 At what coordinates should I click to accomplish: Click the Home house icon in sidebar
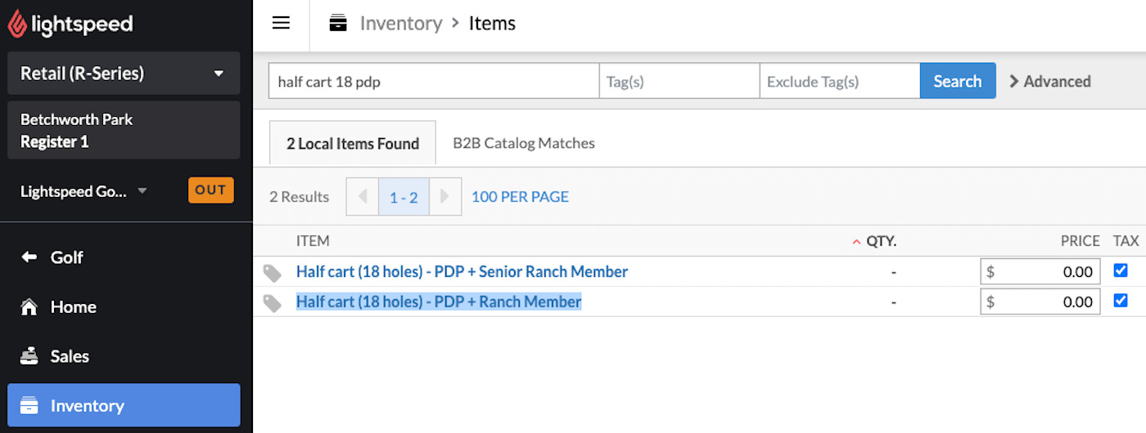point(29,307)
